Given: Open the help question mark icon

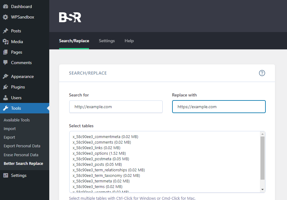Looking at the screenshot, I should 262,73.
